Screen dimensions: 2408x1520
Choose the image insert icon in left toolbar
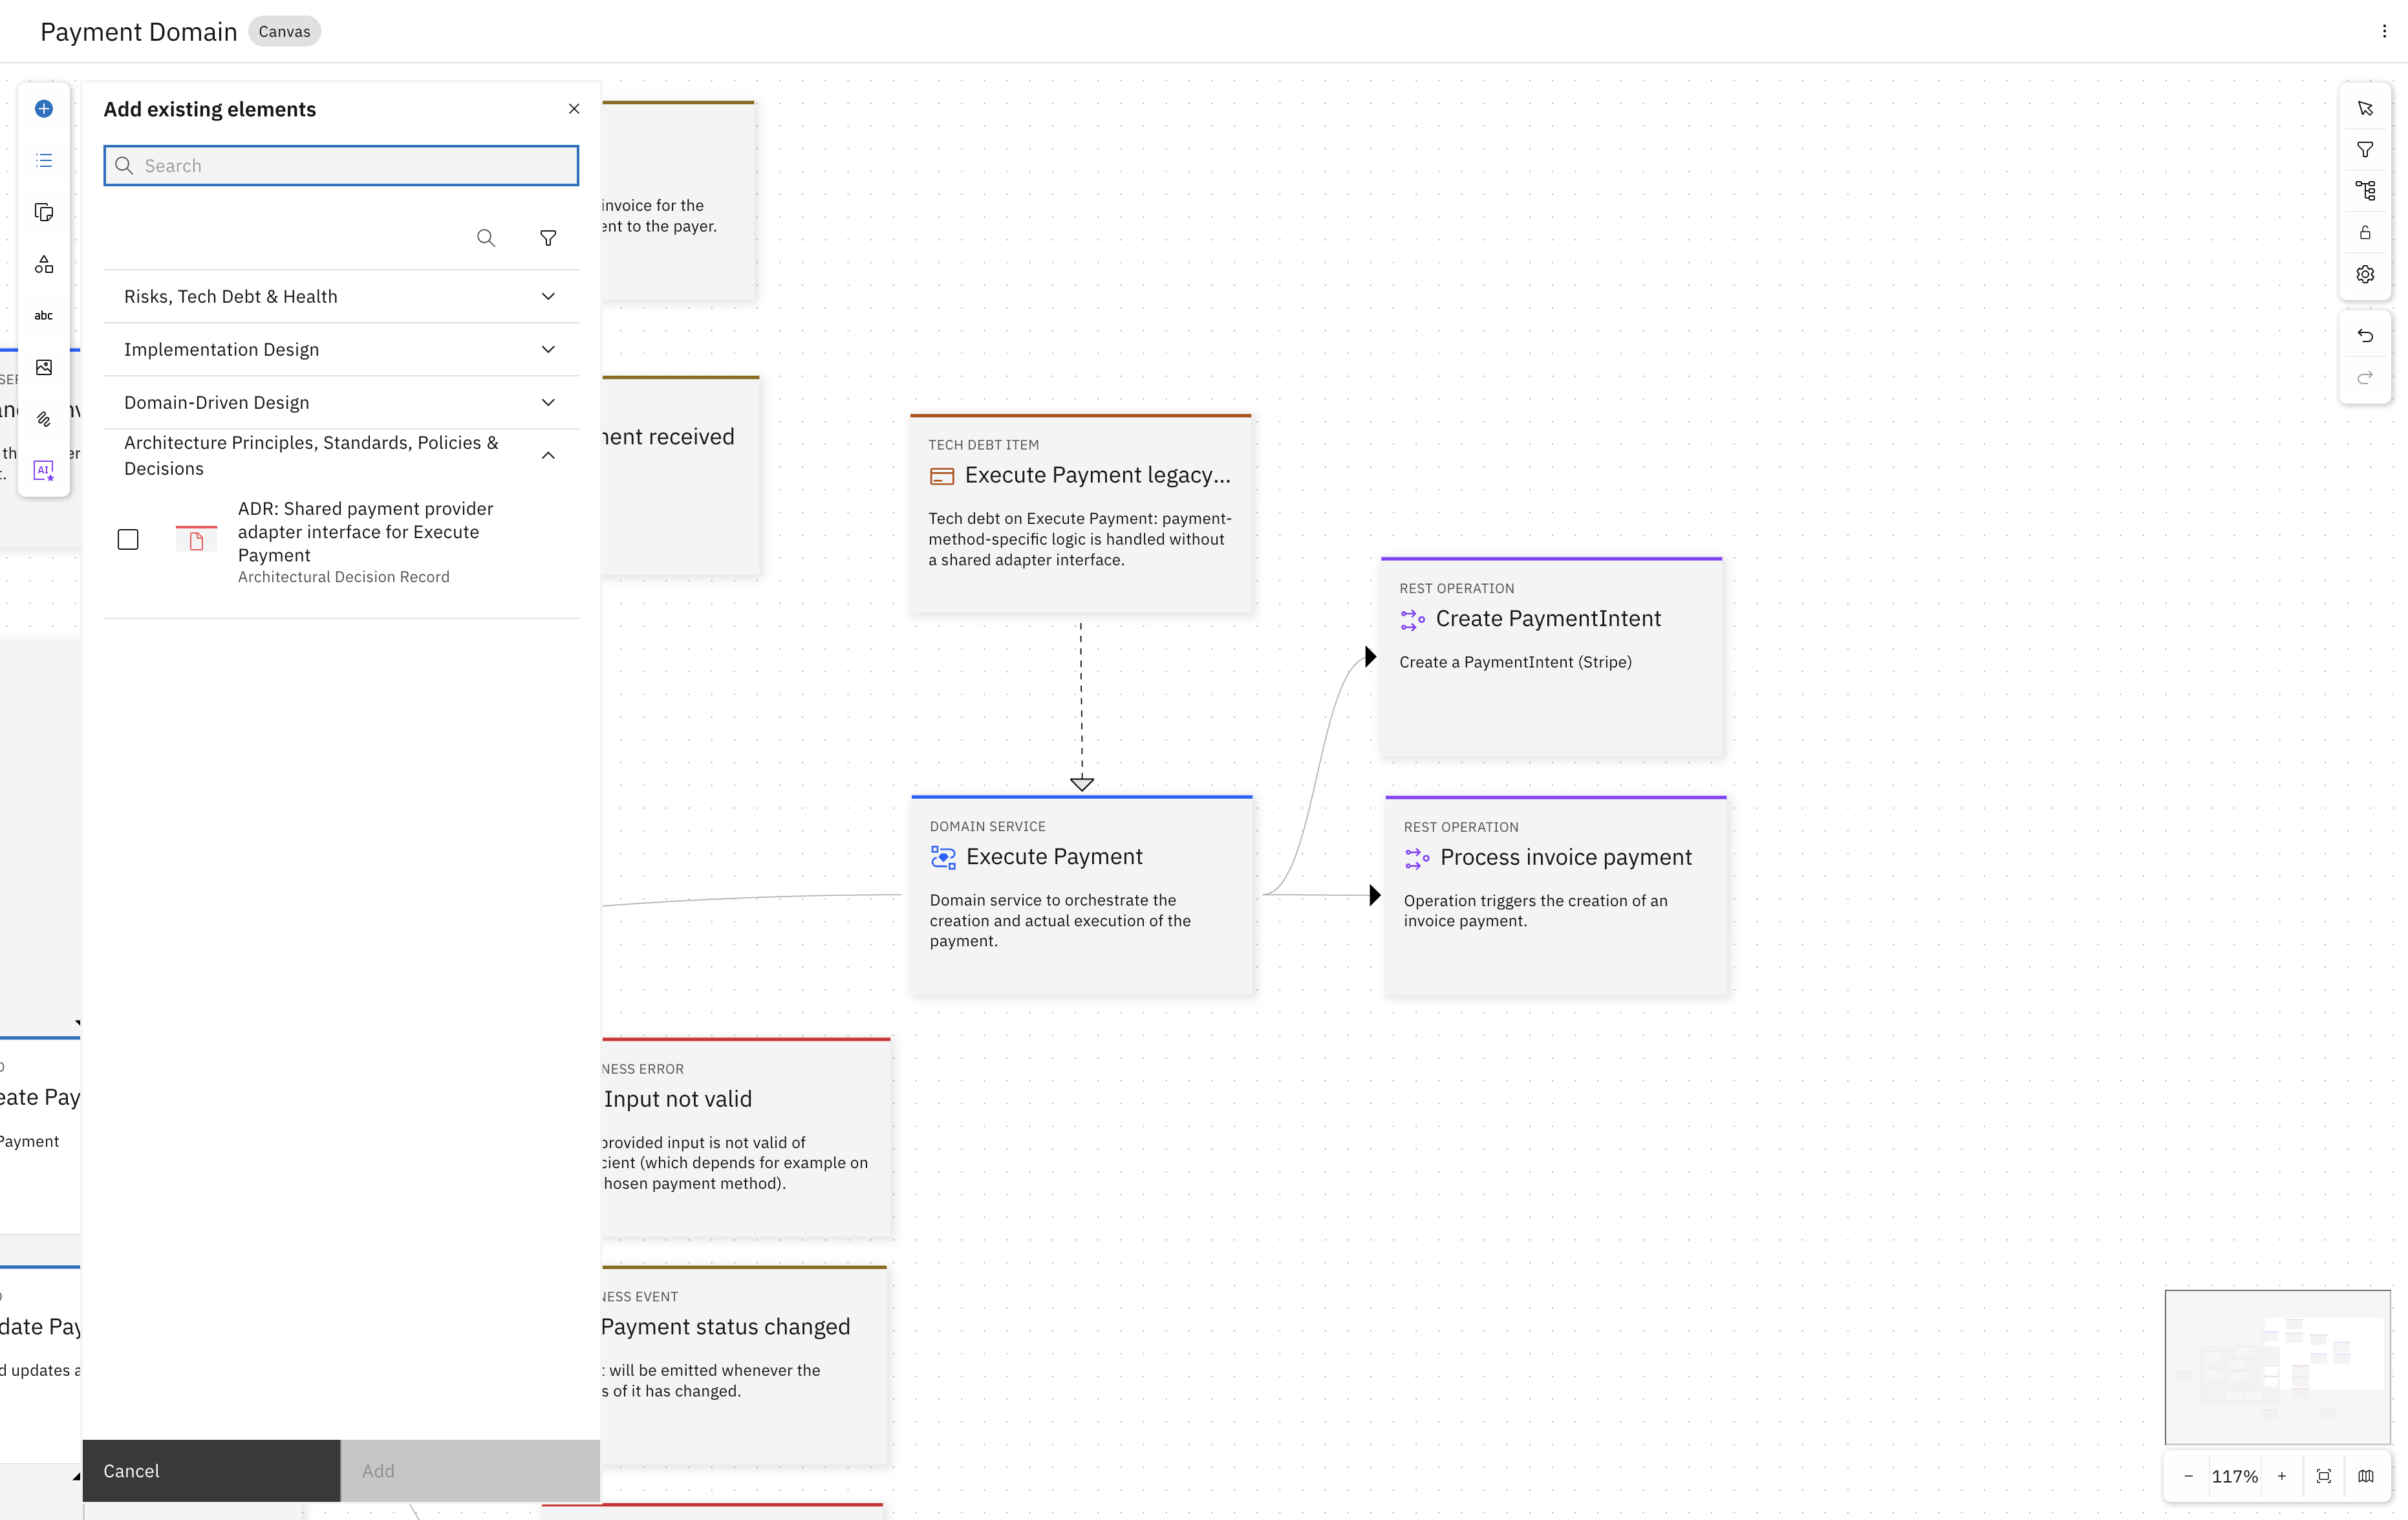coord(44,367)
